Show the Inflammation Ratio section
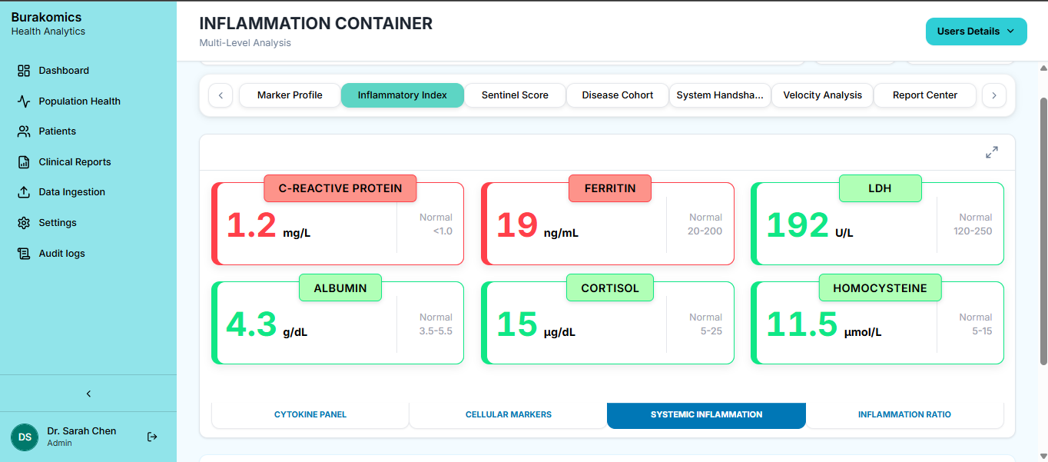This screenshot has height=462, width=1048. (x=904, y=414)
